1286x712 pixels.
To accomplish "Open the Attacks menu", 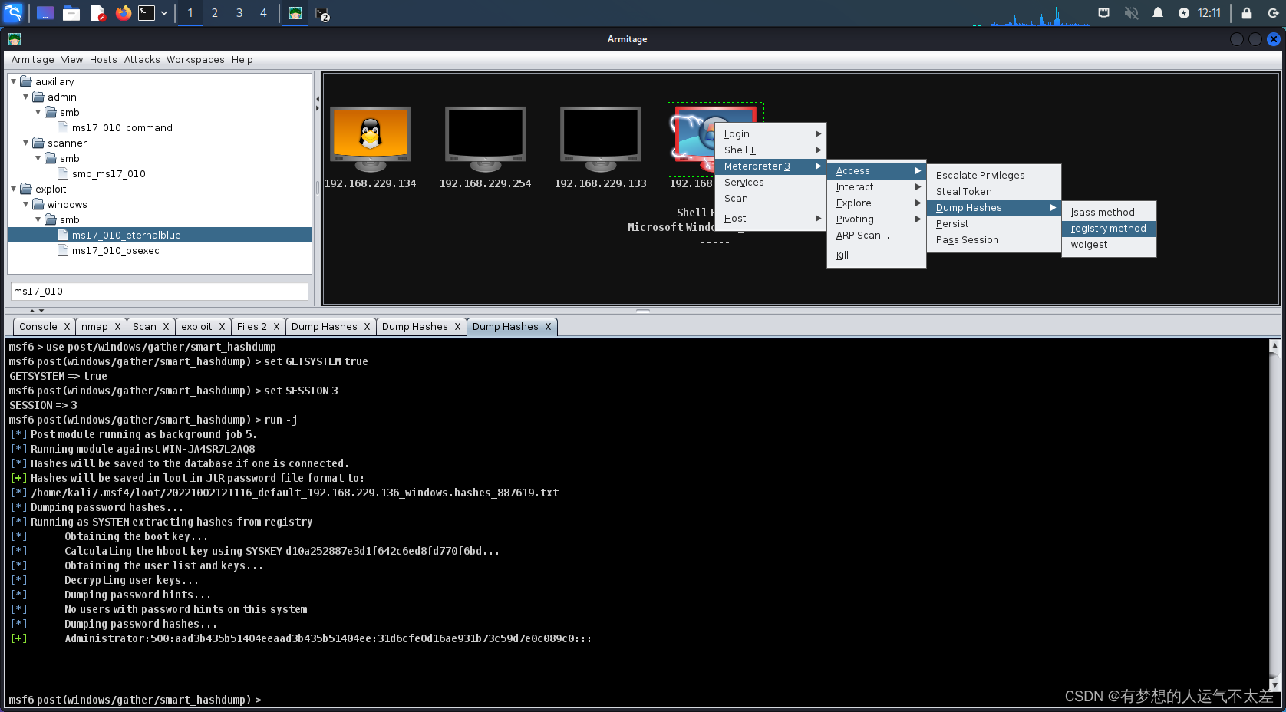I will pos(142,60).
